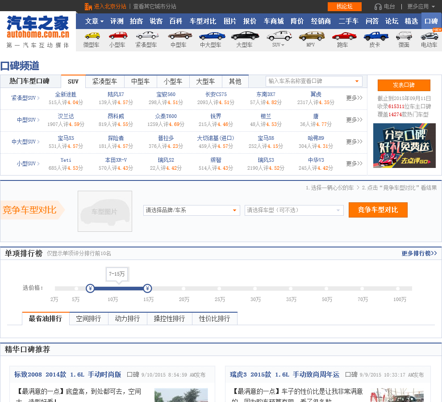This screenshot has width=442, height=402.
Task: Select the 跑车 red sports car icon
Action: pos(344,36)
